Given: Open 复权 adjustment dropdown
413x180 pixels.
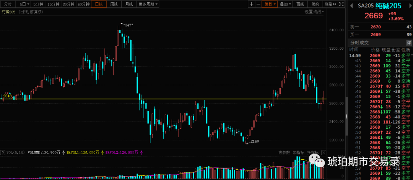Looking at the screenshot, I should coord(270,4).
